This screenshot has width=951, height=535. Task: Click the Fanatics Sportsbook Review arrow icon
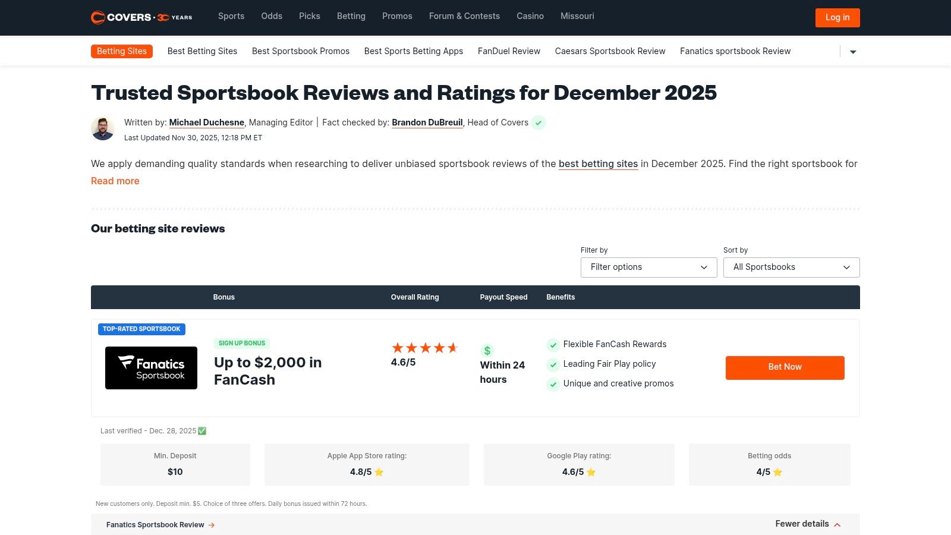click(212, 525)
